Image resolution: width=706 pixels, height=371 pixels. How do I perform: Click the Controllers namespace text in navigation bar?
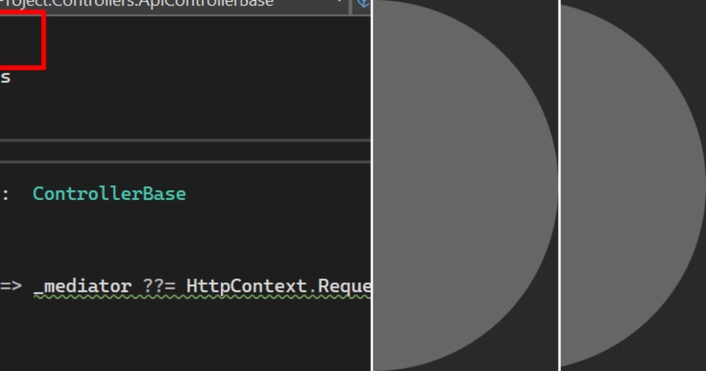[x=68, y=3]
